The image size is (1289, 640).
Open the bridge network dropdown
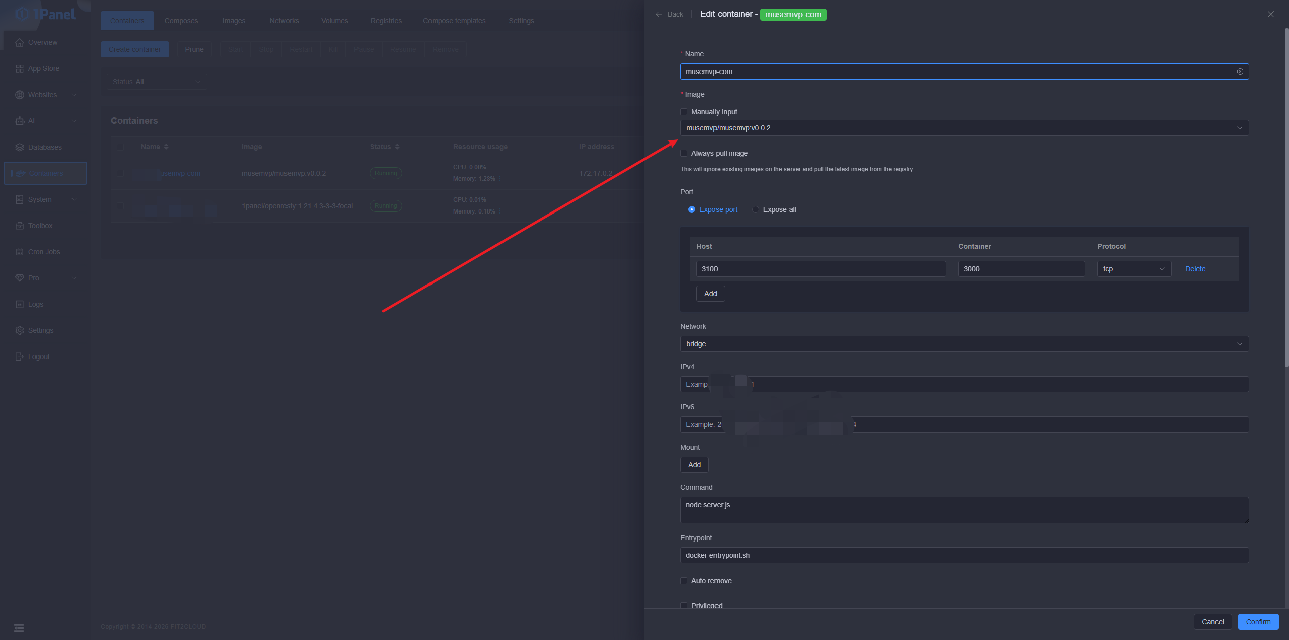pyautogui.click(x=964, y=344)
